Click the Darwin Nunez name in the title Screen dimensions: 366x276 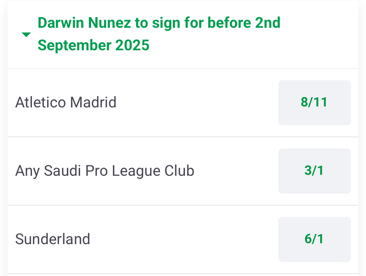pyautogui.click(x=84, y=23)
